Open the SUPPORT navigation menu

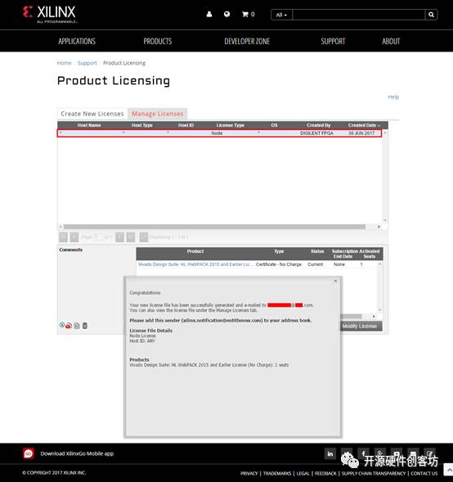pyautogui.click(x=333, y=41)
